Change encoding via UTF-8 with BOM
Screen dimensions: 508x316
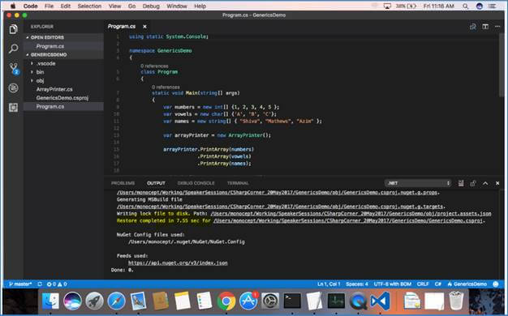pos(392,284)
